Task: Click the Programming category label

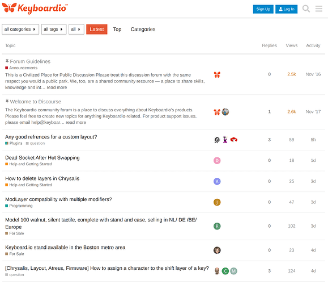Action: 19,206
